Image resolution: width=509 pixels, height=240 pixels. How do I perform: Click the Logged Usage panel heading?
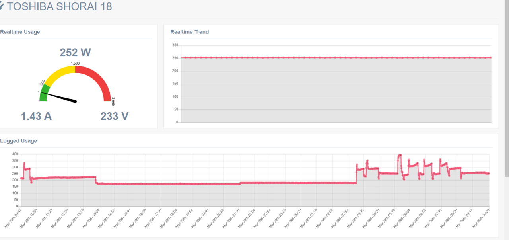(x=19, y=141)
